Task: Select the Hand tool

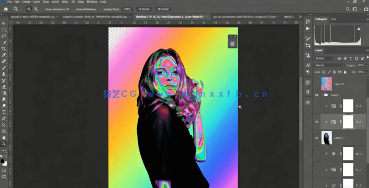Action: (x=4, y=137)
